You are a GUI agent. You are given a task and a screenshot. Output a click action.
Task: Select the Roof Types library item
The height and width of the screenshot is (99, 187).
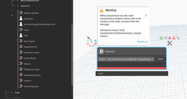[29, 41]
